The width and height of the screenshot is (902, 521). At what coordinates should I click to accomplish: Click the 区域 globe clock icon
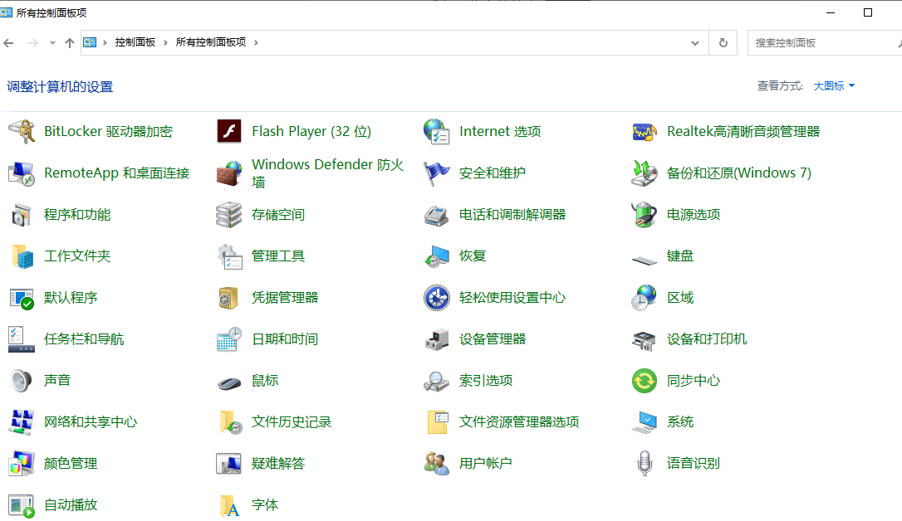(644, 298)
